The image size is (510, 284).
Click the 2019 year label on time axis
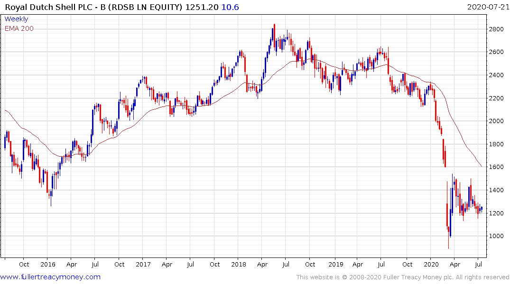[336, 264]
